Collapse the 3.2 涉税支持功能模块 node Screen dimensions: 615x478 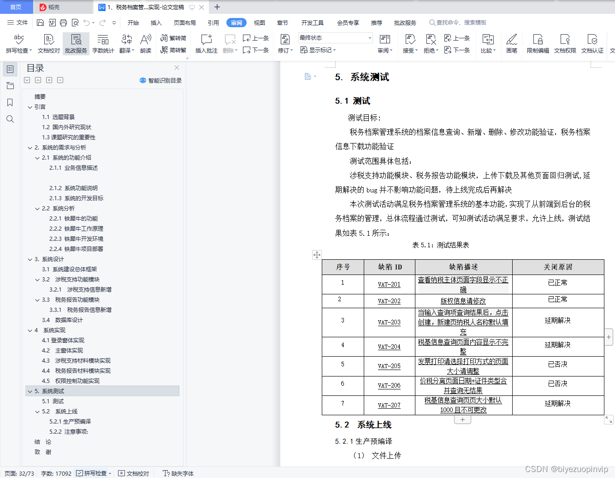tap(37, 280)
